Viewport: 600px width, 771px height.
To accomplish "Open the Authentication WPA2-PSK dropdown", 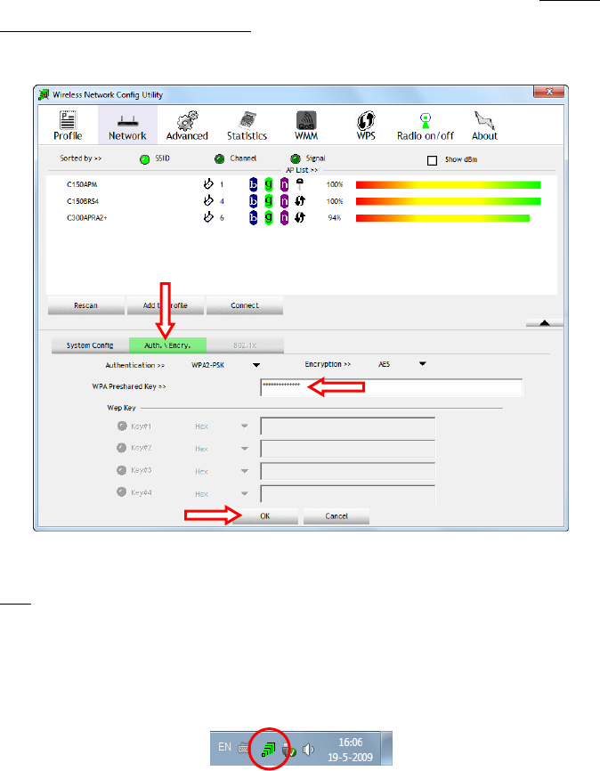I will (256, 365).
